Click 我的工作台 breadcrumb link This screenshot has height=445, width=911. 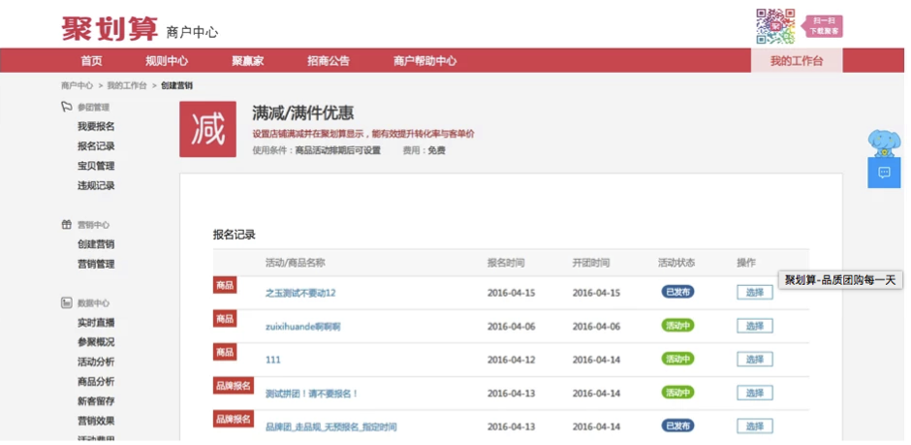[x=127, y=85]
